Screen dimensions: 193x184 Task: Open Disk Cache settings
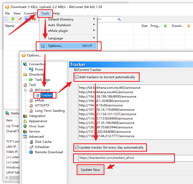[43, 142]
